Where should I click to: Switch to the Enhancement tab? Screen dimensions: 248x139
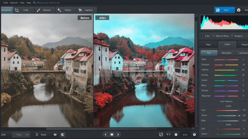point(6,10)
